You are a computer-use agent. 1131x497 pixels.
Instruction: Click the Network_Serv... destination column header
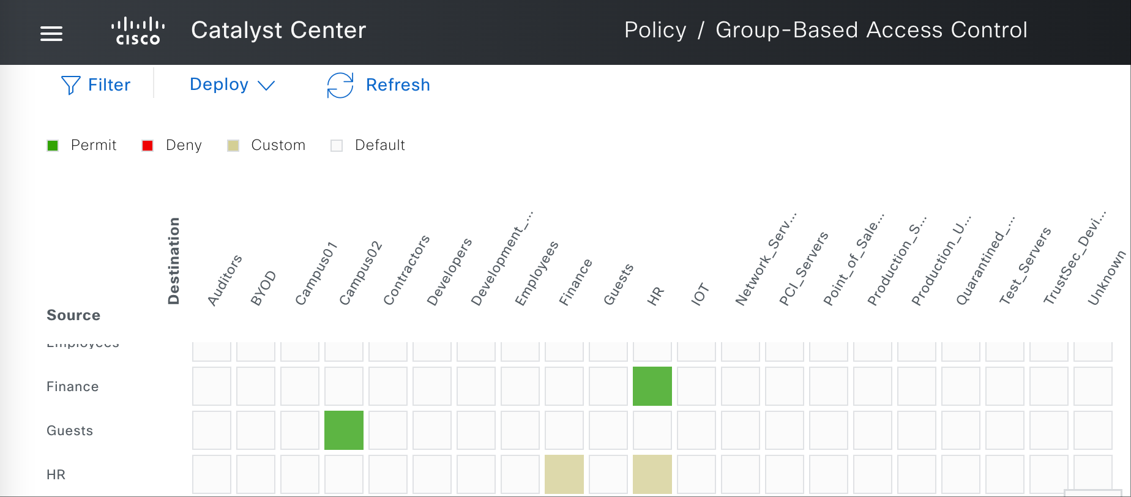pos(766,260)
